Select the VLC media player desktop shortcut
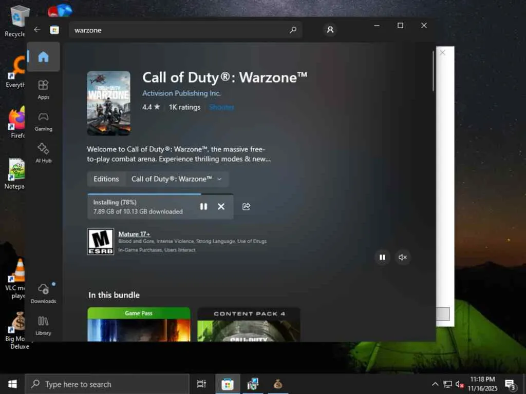Screen dimensions: 526x394 click(x=15, y=278)
